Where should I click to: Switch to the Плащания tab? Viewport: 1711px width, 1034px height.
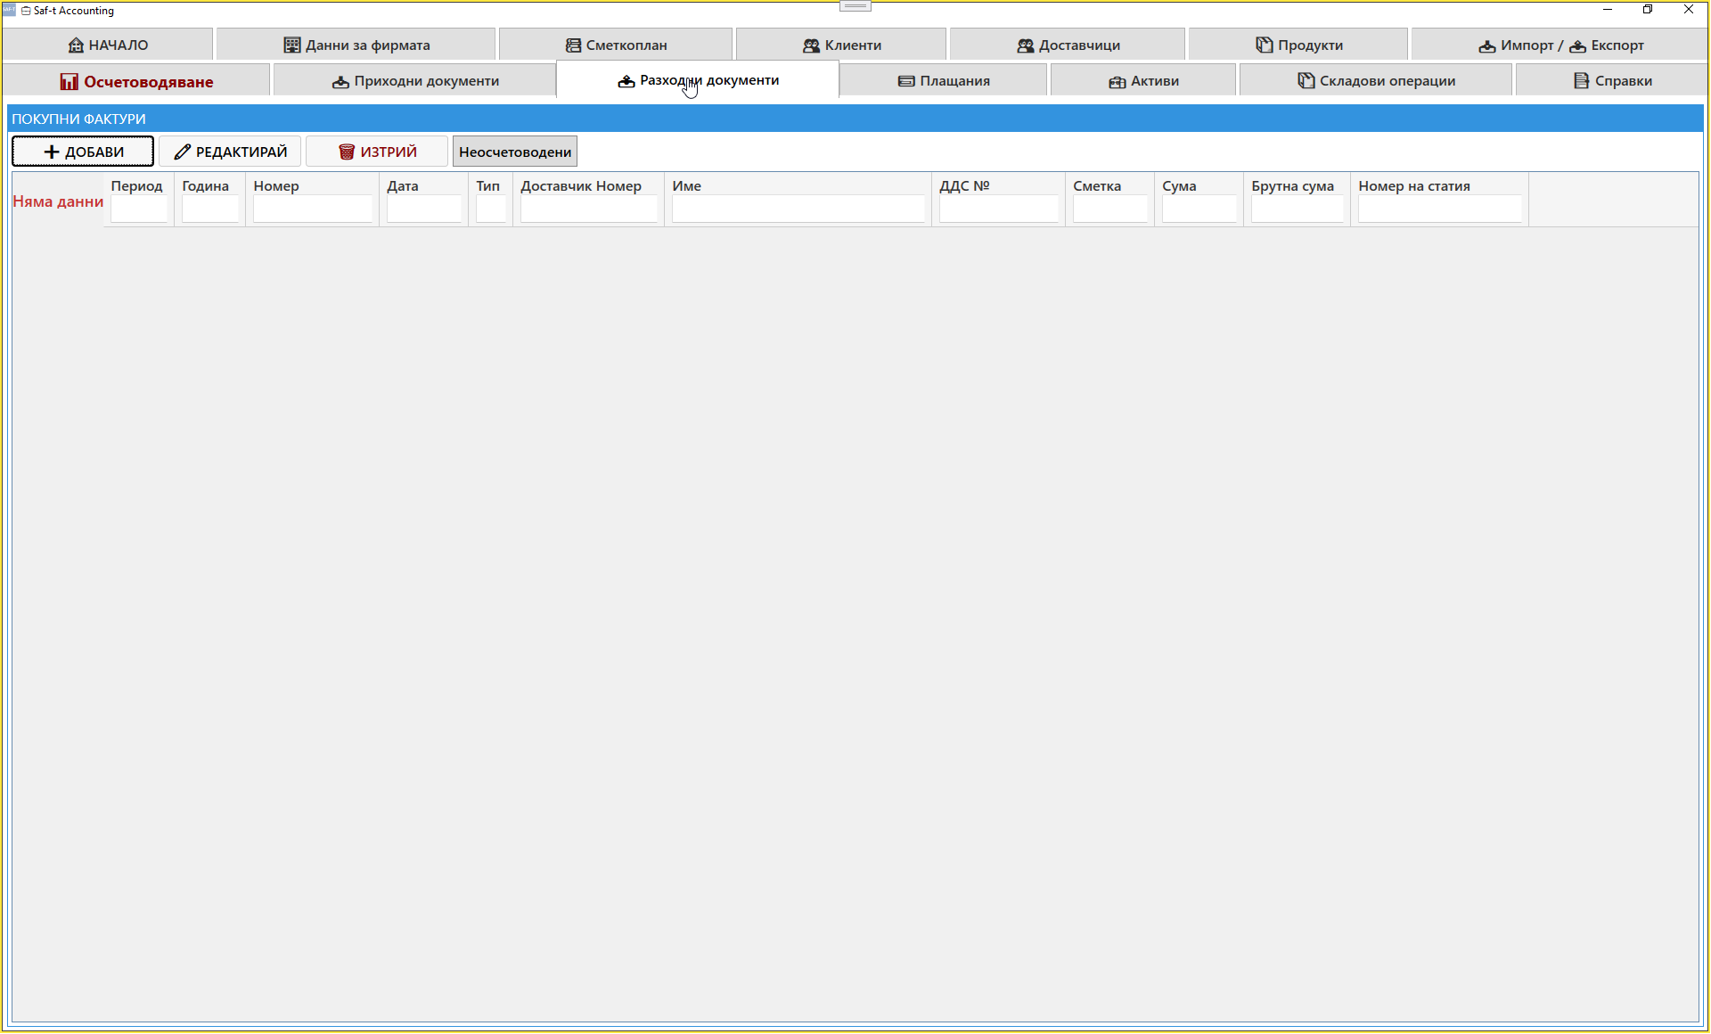(x=944, y=81)
